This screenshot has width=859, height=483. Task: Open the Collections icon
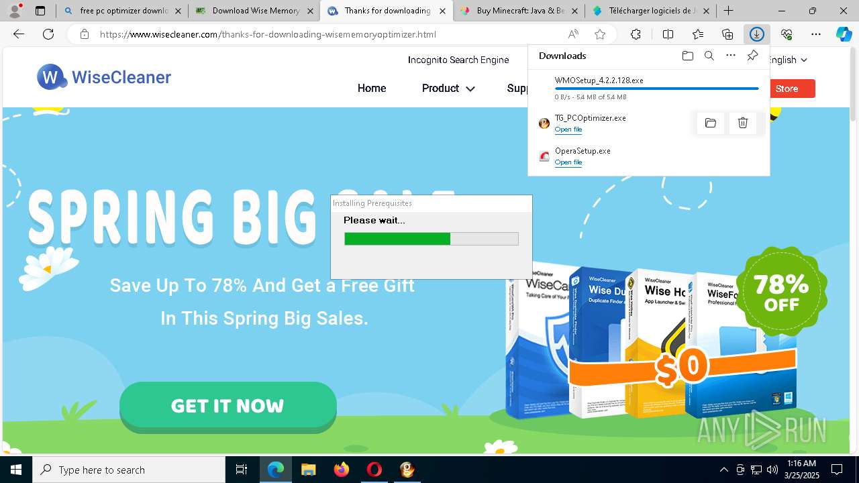[x=727, y=34]
